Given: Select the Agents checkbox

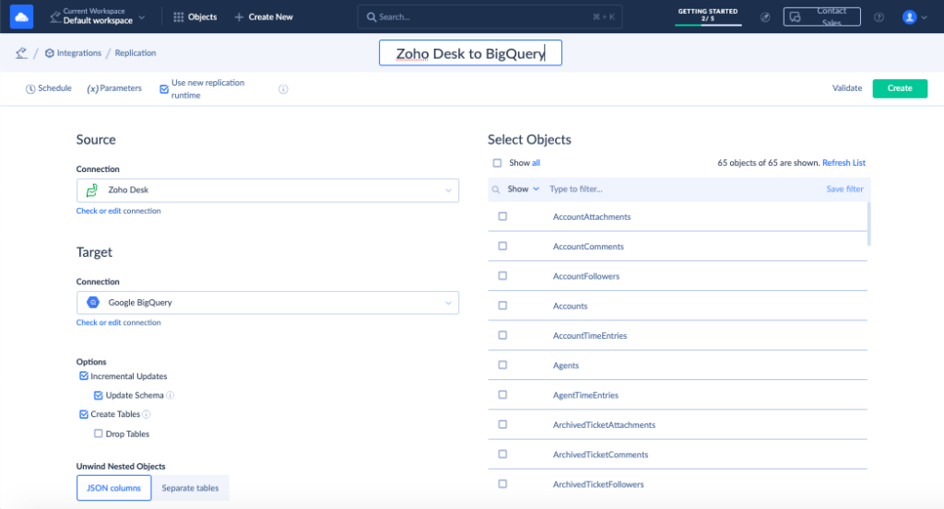Looking at the screenshot, I should pyautogui.click(x=502, y=364).
